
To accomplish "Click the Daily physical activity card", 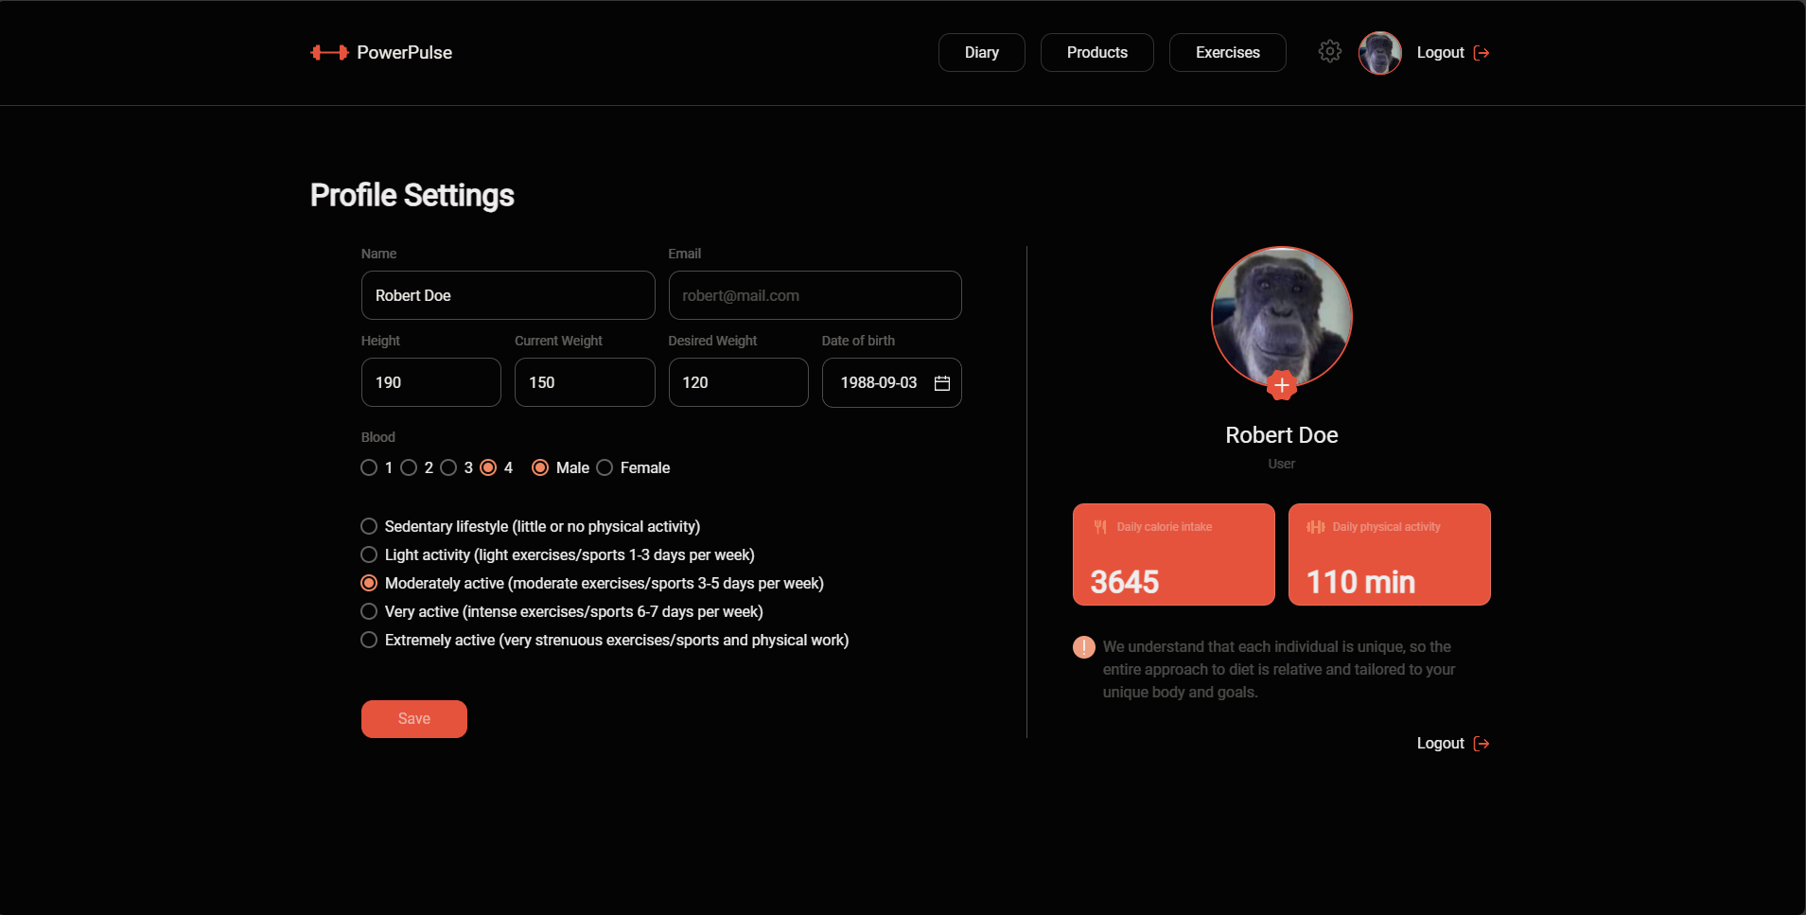I will tap(1390, 554).
